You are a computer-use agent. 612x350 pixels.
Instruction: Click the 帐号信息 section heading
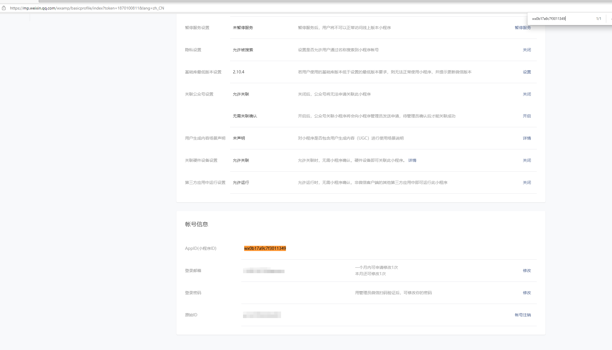point(197,224)
